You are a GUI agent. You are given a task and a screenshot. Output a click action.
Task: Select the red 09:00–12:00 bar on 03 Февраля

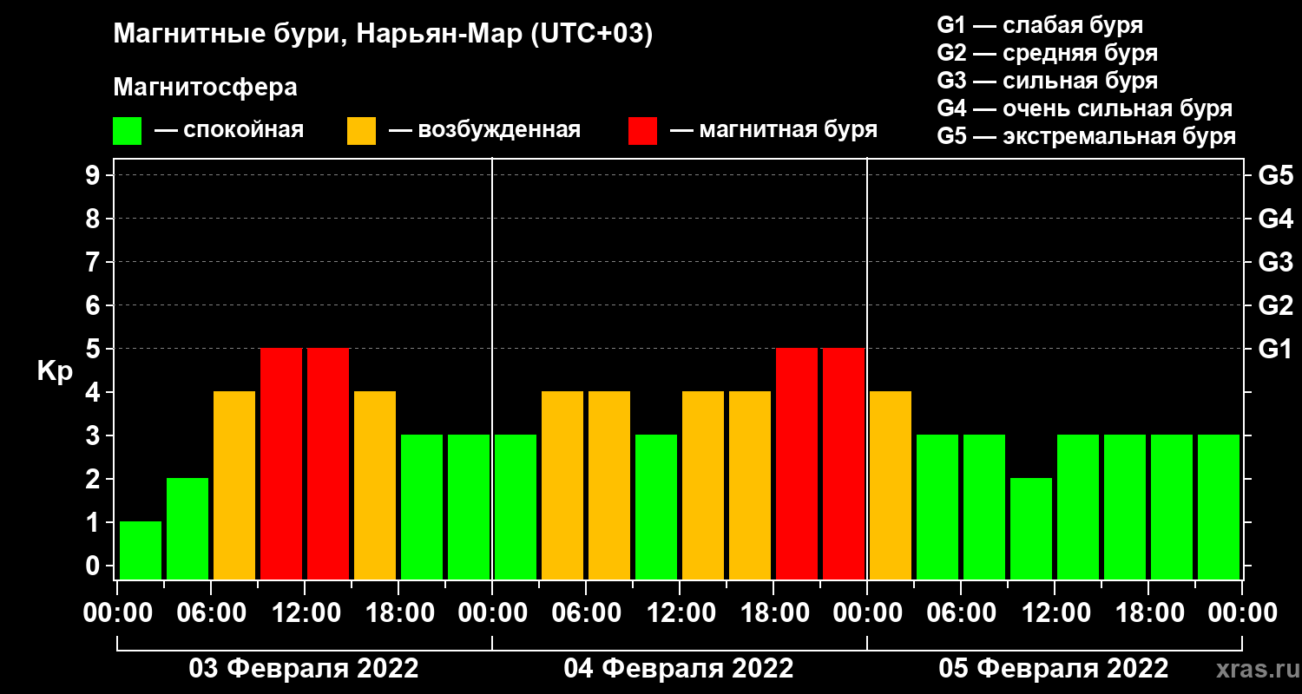281,463
